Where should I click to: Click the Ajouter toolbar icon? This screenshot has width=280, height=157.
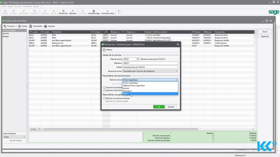coord(5,12)
